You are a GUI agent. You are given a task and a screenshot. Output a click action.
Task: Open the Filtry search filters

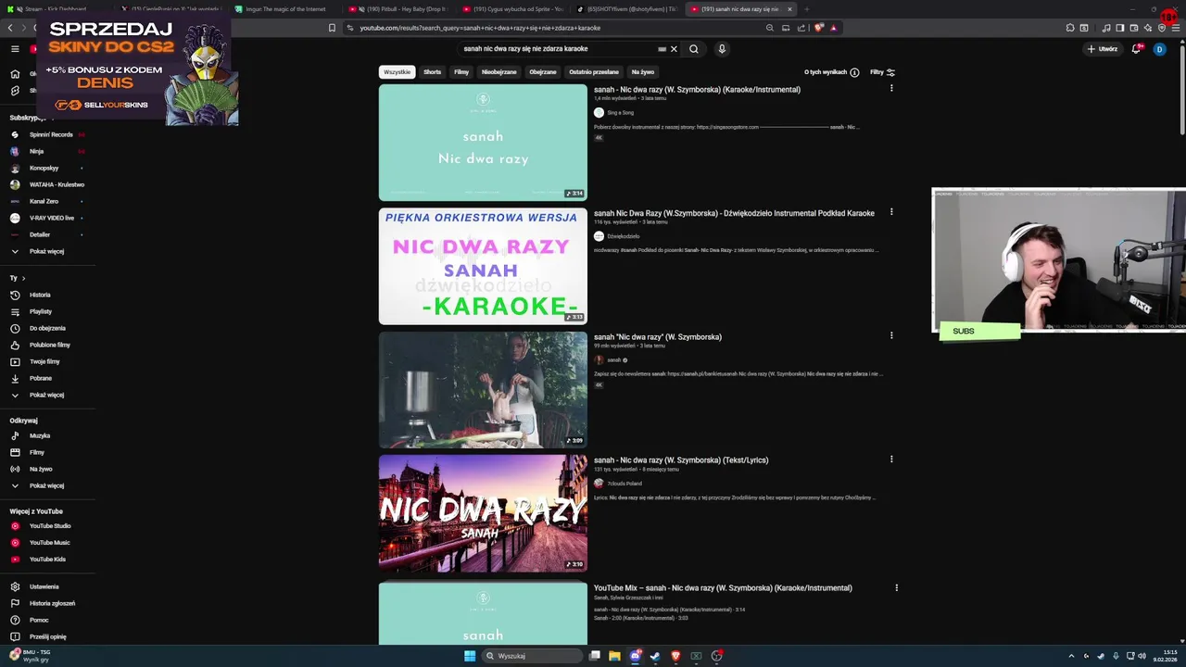click(883, 72)
